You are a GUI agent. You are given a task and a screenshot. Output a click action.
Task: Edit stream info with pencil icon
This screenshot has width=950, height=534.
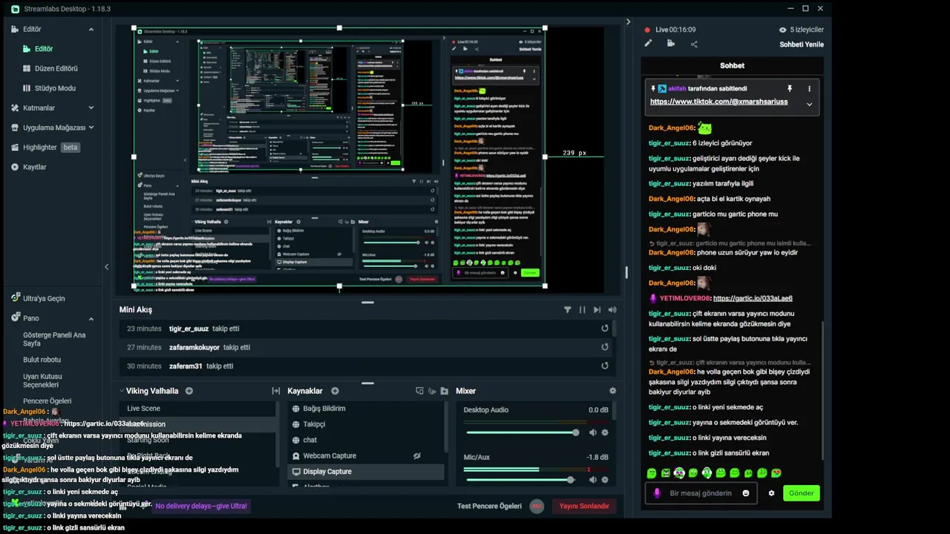[648, 44]
